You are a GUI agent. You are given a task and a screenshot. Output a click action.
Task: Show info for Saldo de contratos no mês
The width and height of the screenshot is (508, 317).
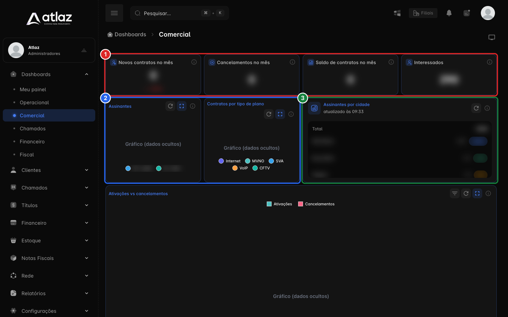click(391, 62)
